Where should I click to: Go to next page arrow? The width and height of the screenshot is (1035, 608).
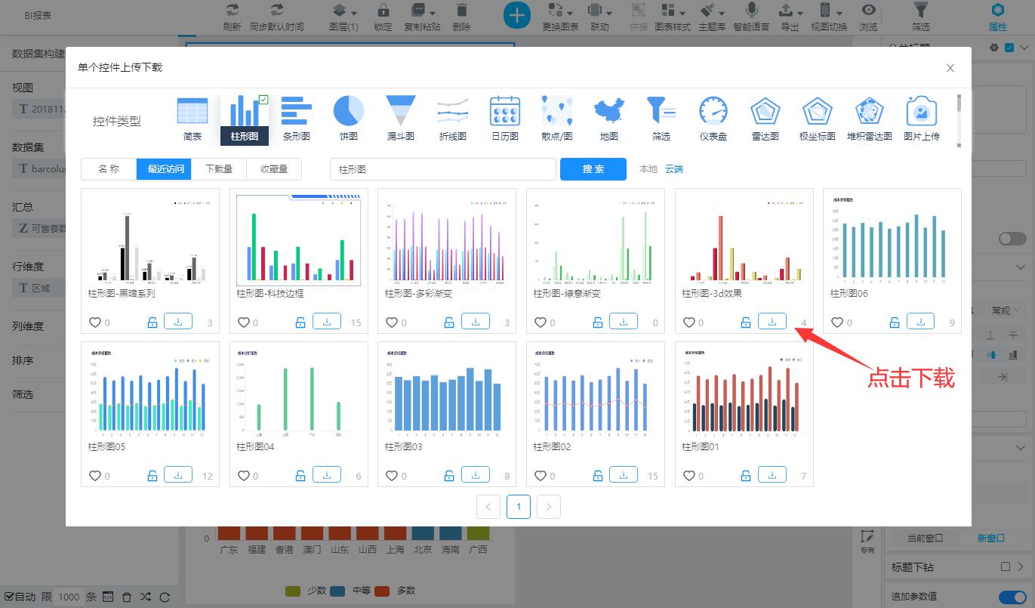point(549,506)
